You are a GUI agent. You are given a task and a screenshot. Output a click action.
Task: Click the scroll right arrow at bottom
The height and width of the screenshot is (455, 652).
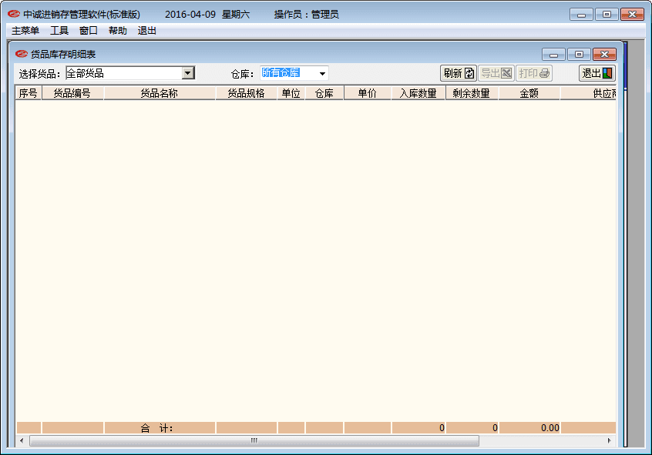(x=610, y=440)
